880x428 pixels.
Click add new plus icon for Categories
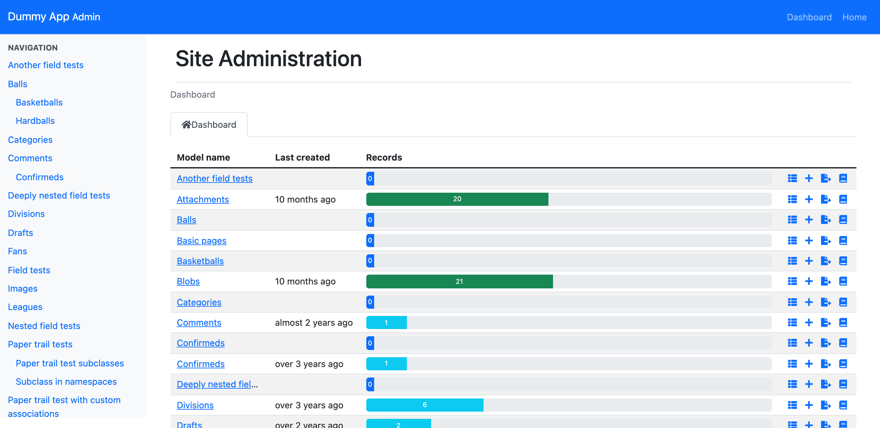click(x=808, y=302)
